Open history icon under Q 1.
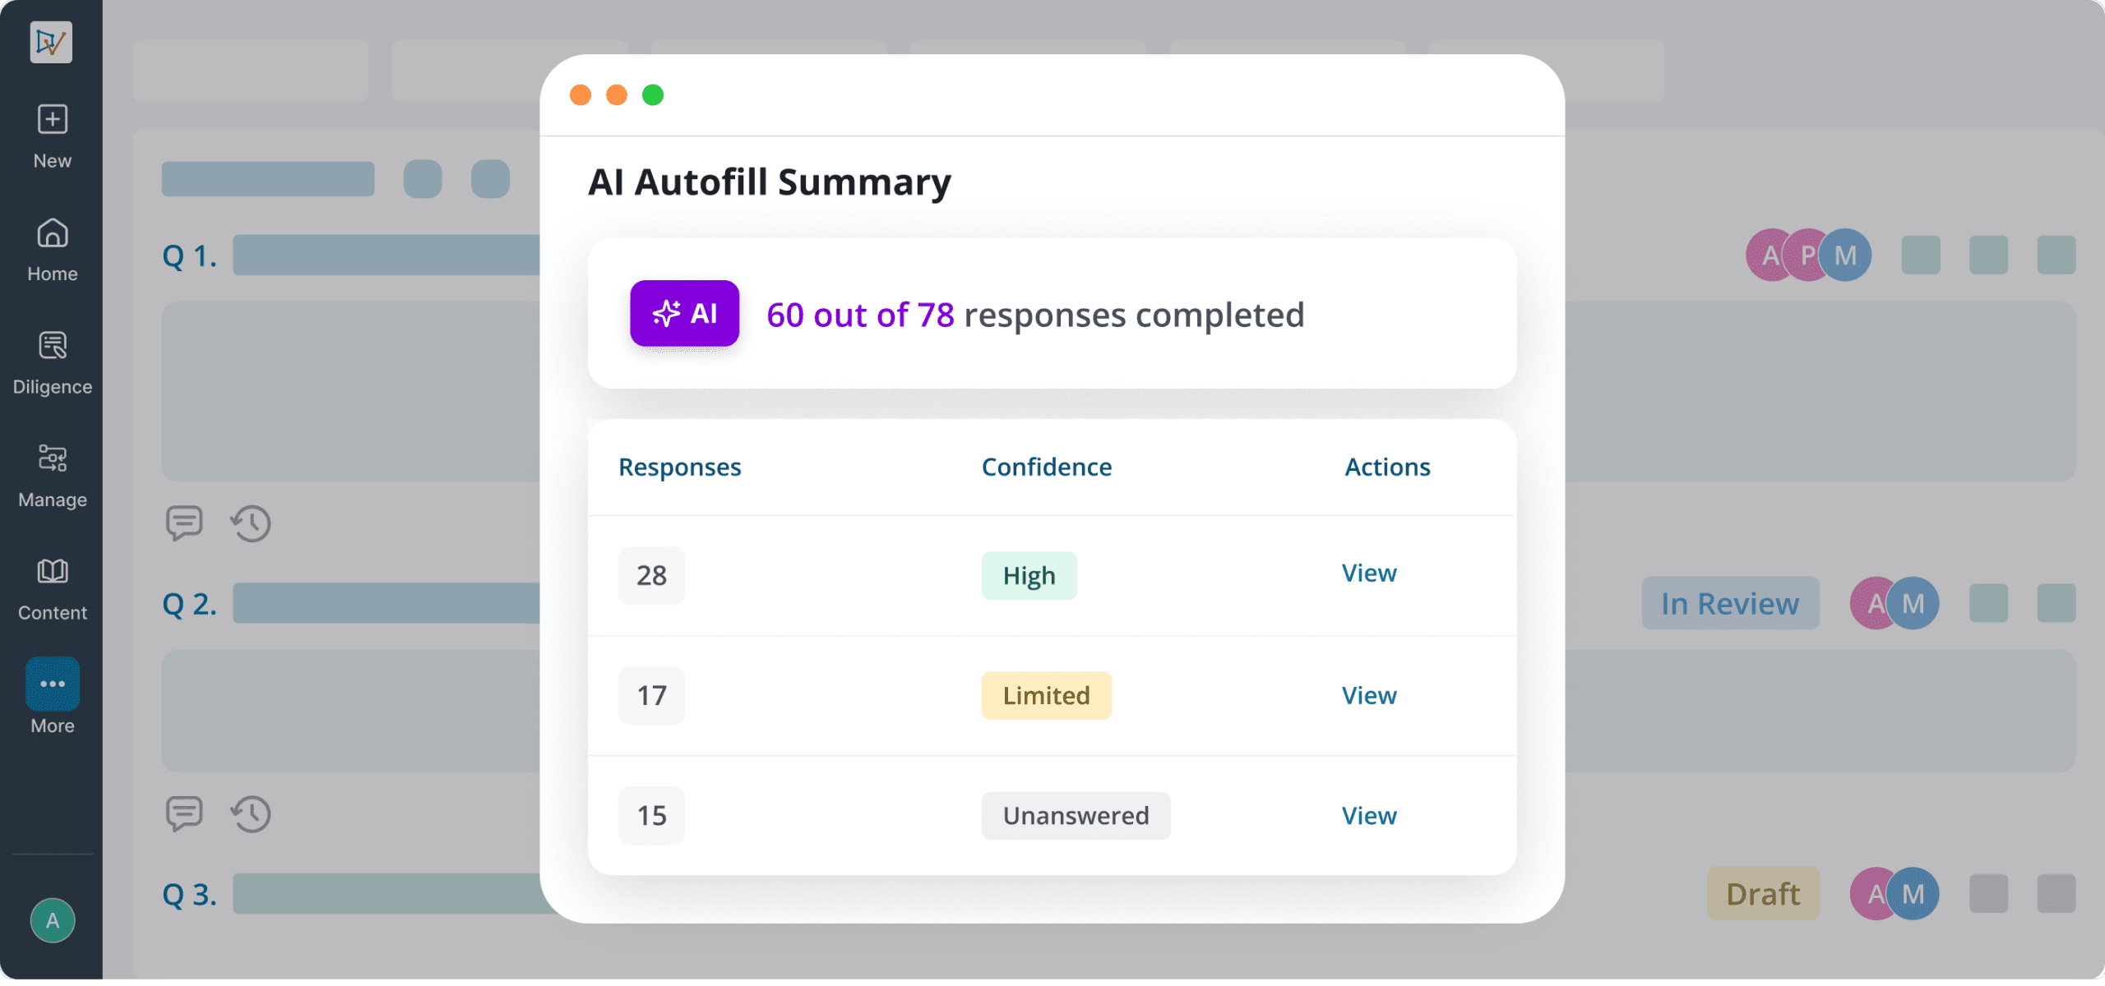Viewport: 2105px width, 986px height. (x=251, y=523)
